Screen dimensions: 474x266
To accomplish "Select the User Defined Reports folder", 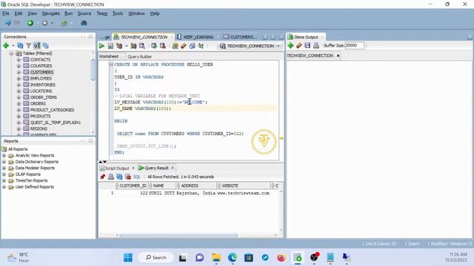I will coord(35,187).
